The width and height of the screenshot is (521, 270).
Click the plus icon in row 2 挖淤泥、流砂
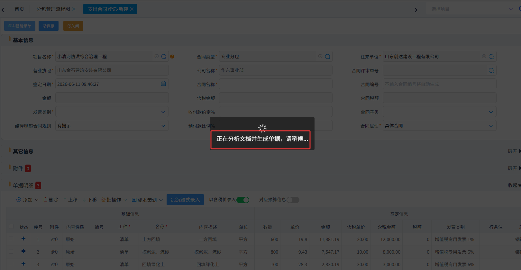click(23, 251)
